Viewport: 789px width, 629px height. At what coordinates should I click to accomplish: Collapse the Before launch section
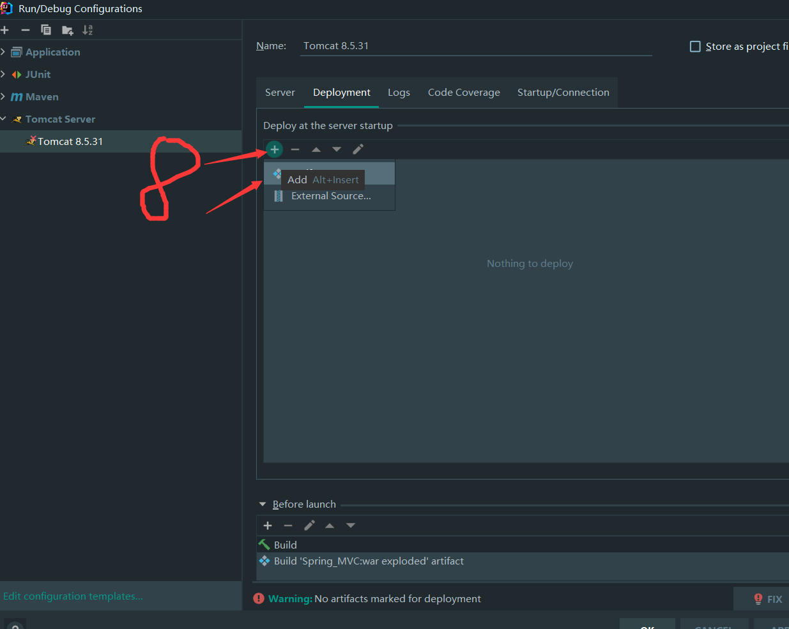[262, 504]
